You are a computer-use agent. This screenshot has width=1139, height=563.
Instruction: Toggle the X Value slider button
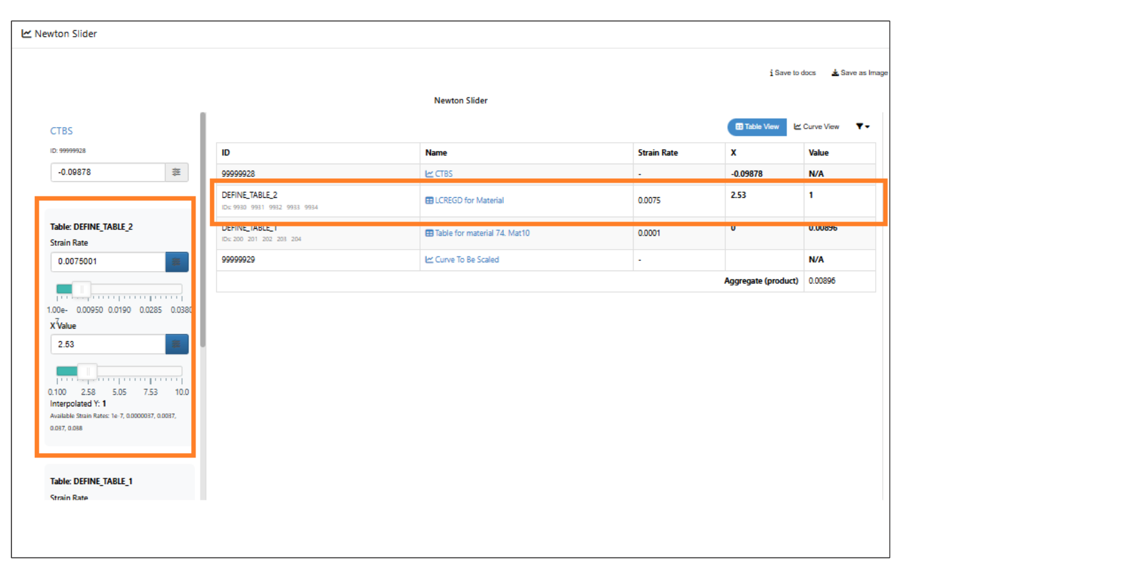[177, 344]
